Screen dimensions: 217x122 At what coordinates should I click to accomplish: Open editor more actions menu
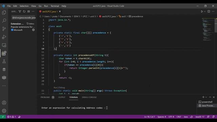[213, 12]
